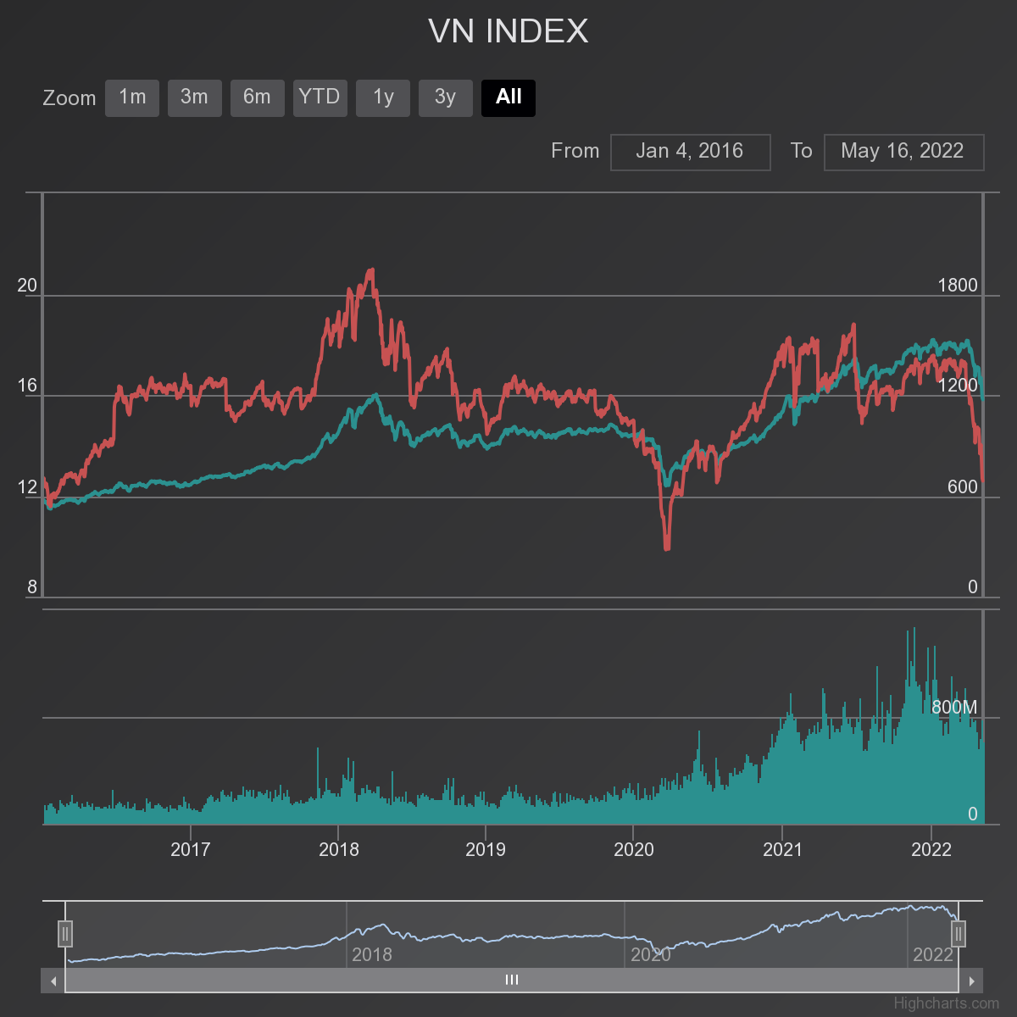The height and width of the screenshot is (1017, 1017).
Task: Select the 3m zoom range button
Action: point(194,97)
